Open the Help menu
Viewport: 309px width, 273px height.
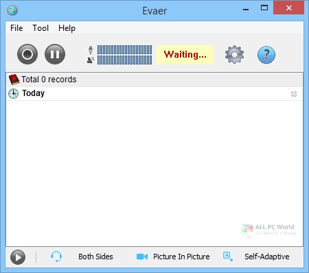coord(67,28)
